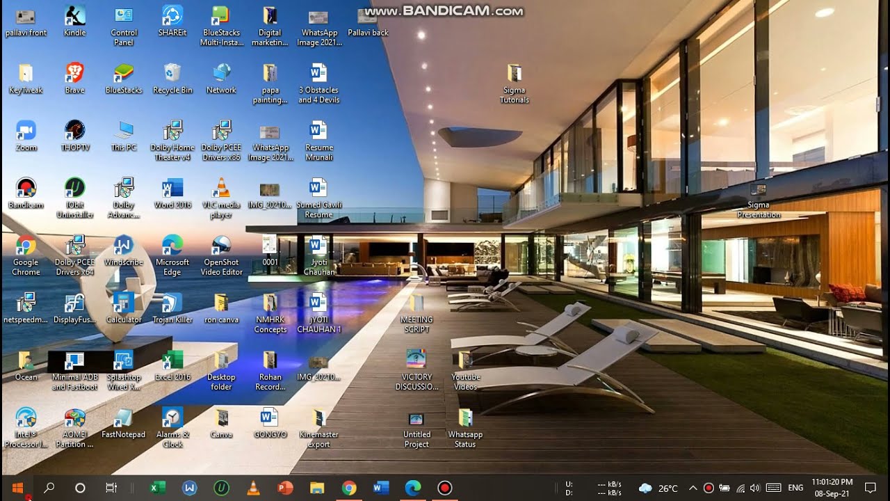Open Control Panel shortcut
The width and height of the screenshot is (890, 501).
(x=124, y=26)
